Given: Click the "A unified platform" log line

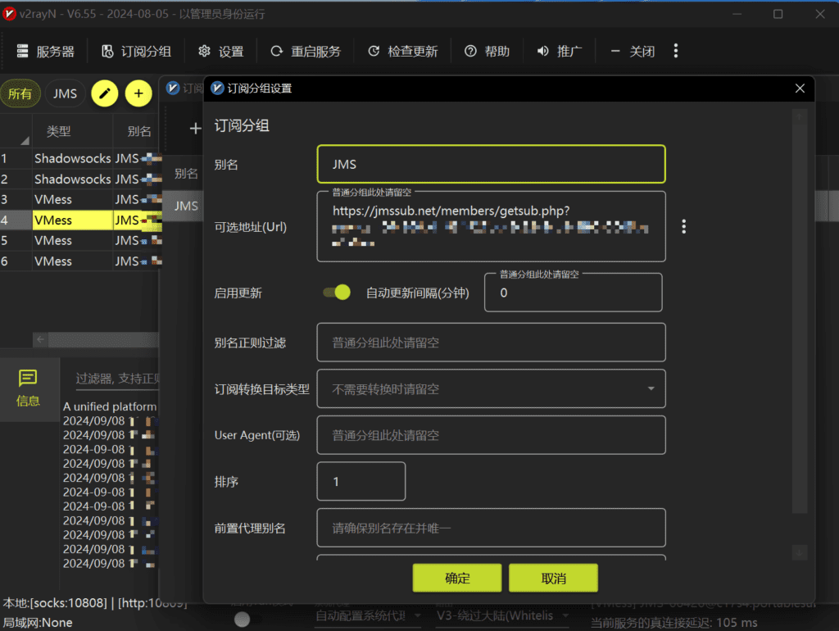Looking at the screenshot, I should click(x=110, y=406).
